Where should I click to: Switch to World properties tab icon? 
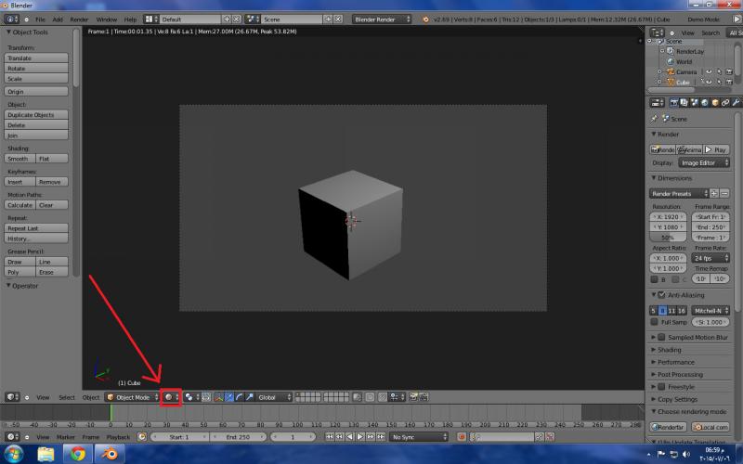(705, 102)
